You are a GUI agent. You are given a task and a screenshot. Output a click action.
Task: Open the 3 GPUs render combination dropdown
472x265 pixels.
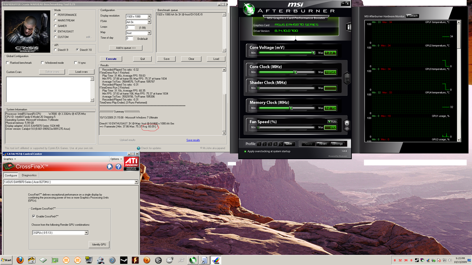86,233
